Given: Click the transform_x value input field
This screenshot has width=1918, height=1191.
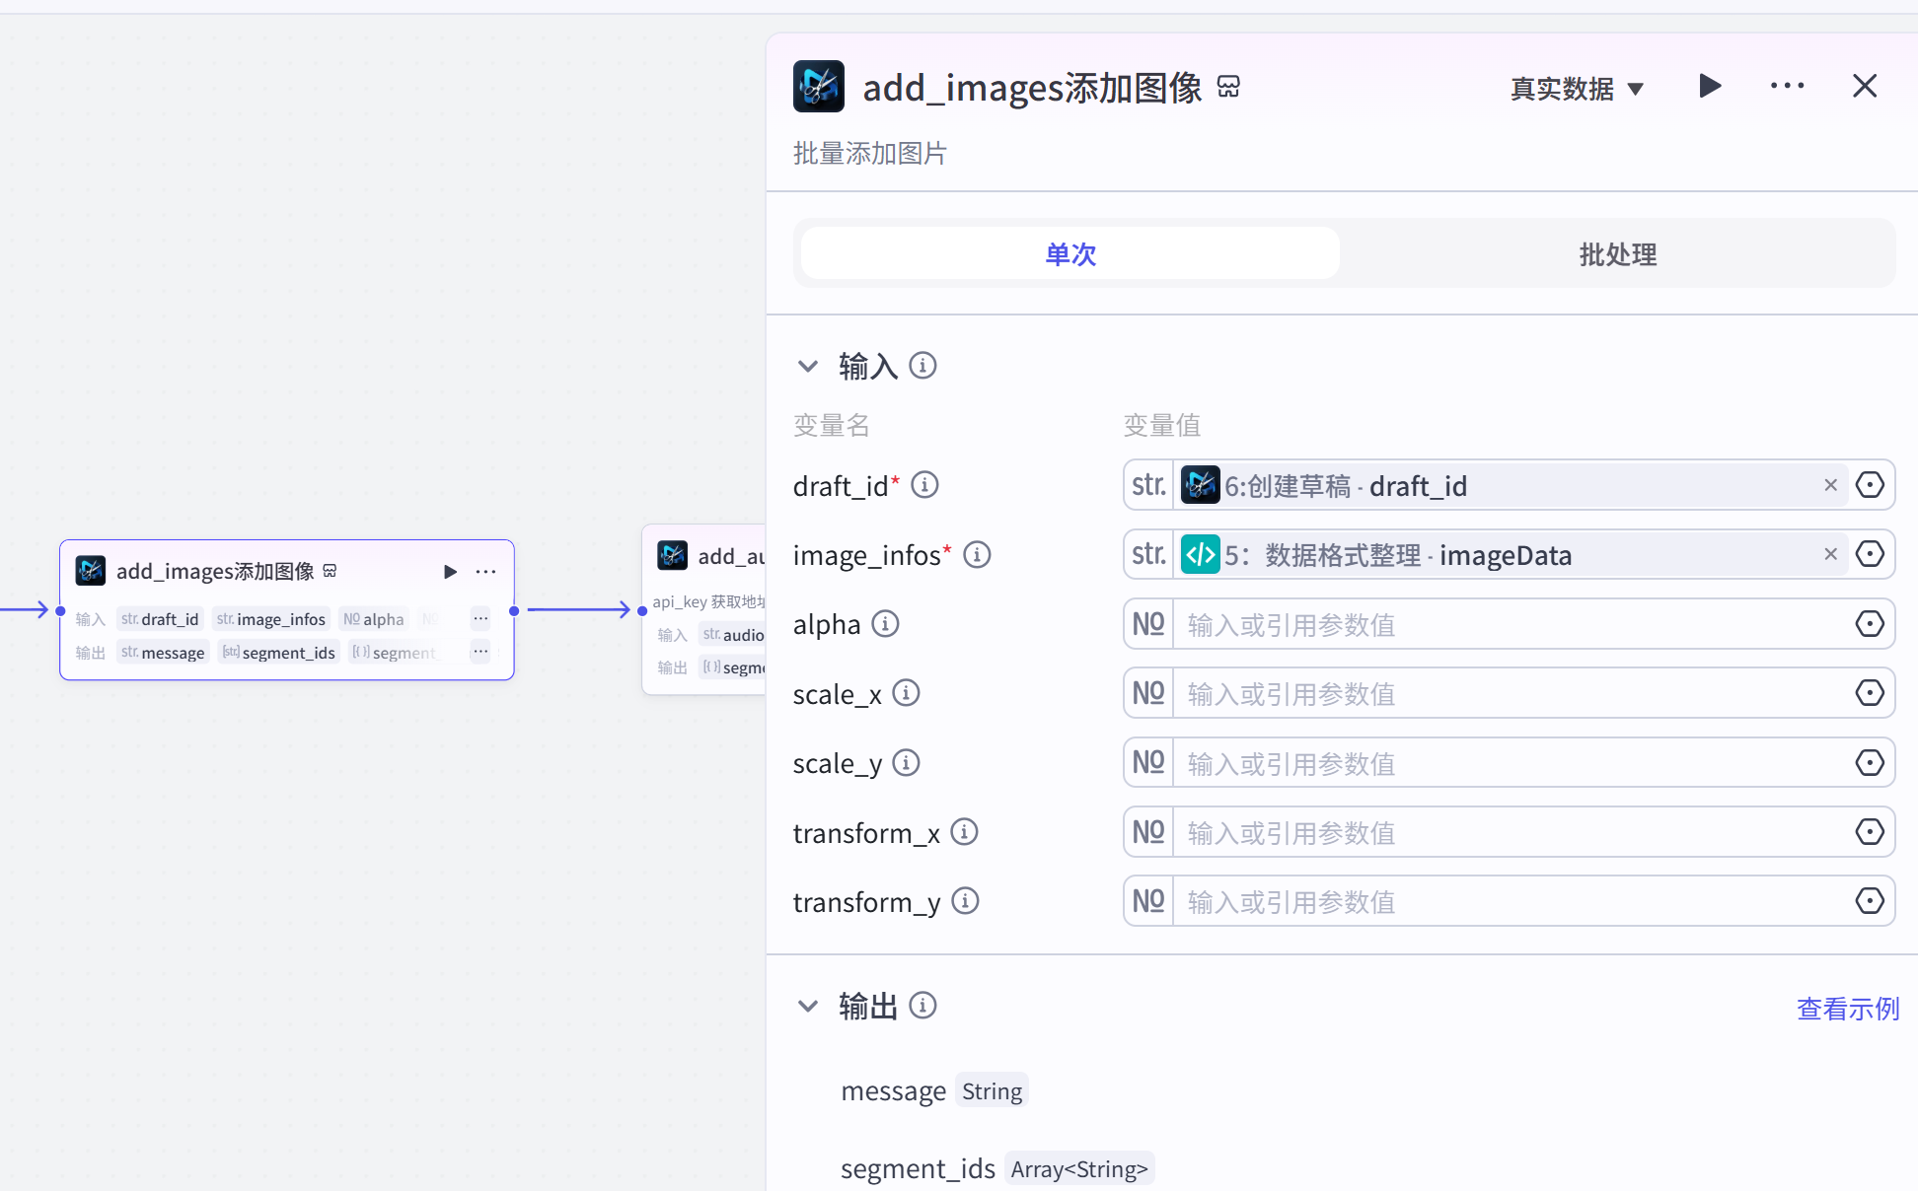Looking at the screenshot, I should coord(1512,832).
